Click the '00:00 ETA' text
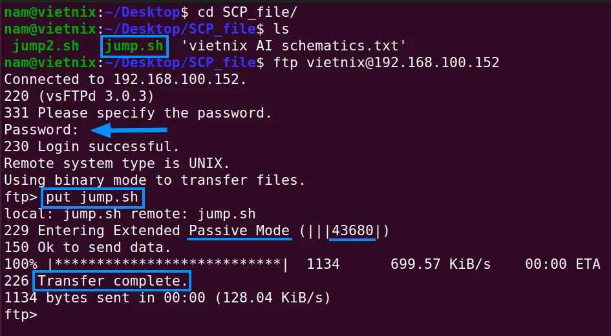Screen dimensions: 611x336 (563, 264)
